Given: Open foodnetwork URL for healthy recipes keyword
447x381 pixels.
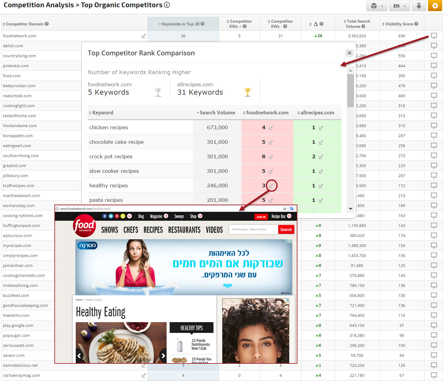Looking at the screenshot, I should pos(271,186).
